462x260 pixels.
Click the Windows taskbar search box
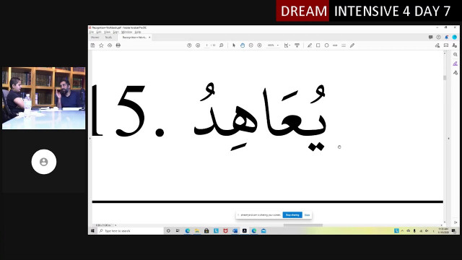130,231
